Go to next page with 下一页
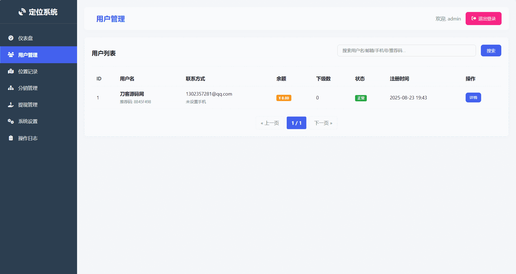 click(x=323, y=123)
